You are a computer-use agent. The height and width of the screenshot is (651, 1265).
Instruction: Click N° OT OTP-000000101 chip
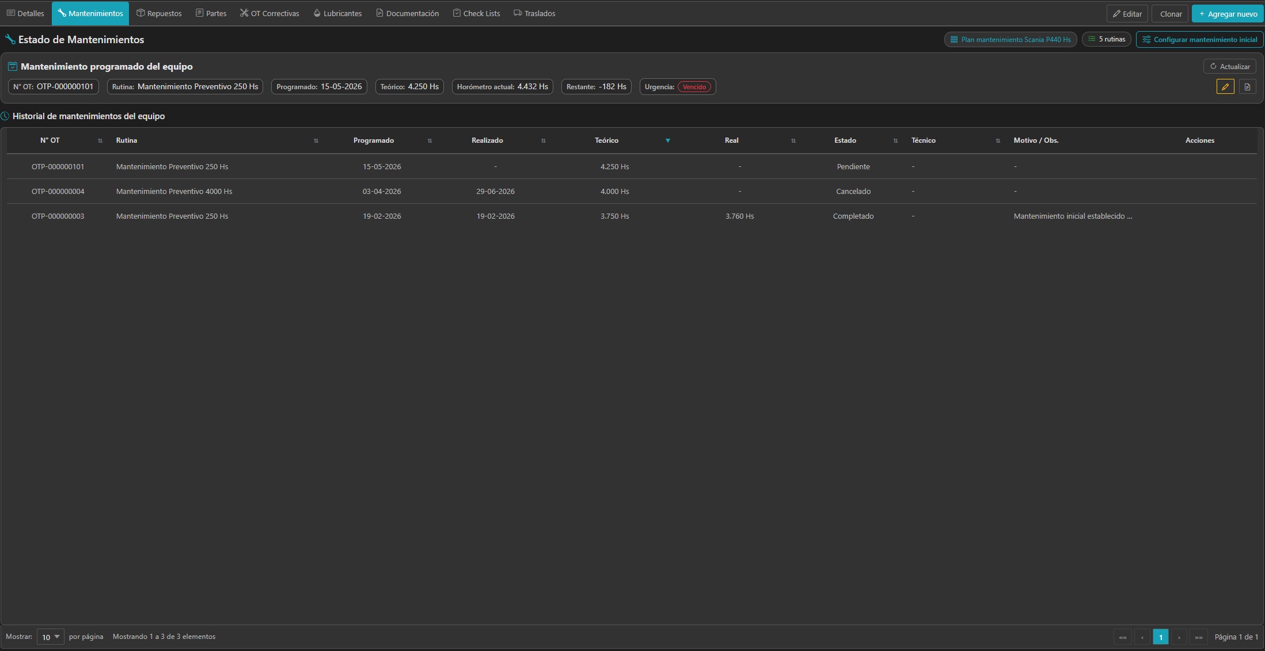(x=54, y=87)
